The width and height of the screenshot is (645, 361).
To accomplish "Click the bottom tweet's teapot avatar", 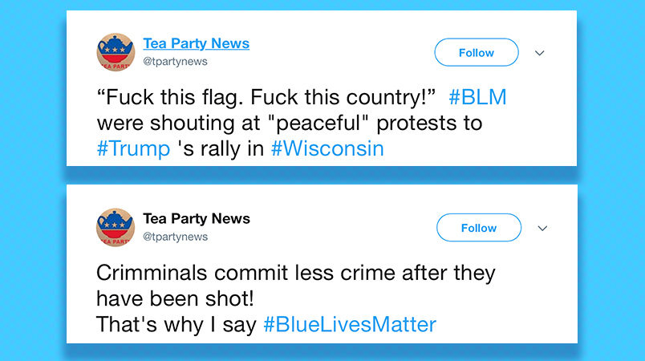I will [116, 227].
